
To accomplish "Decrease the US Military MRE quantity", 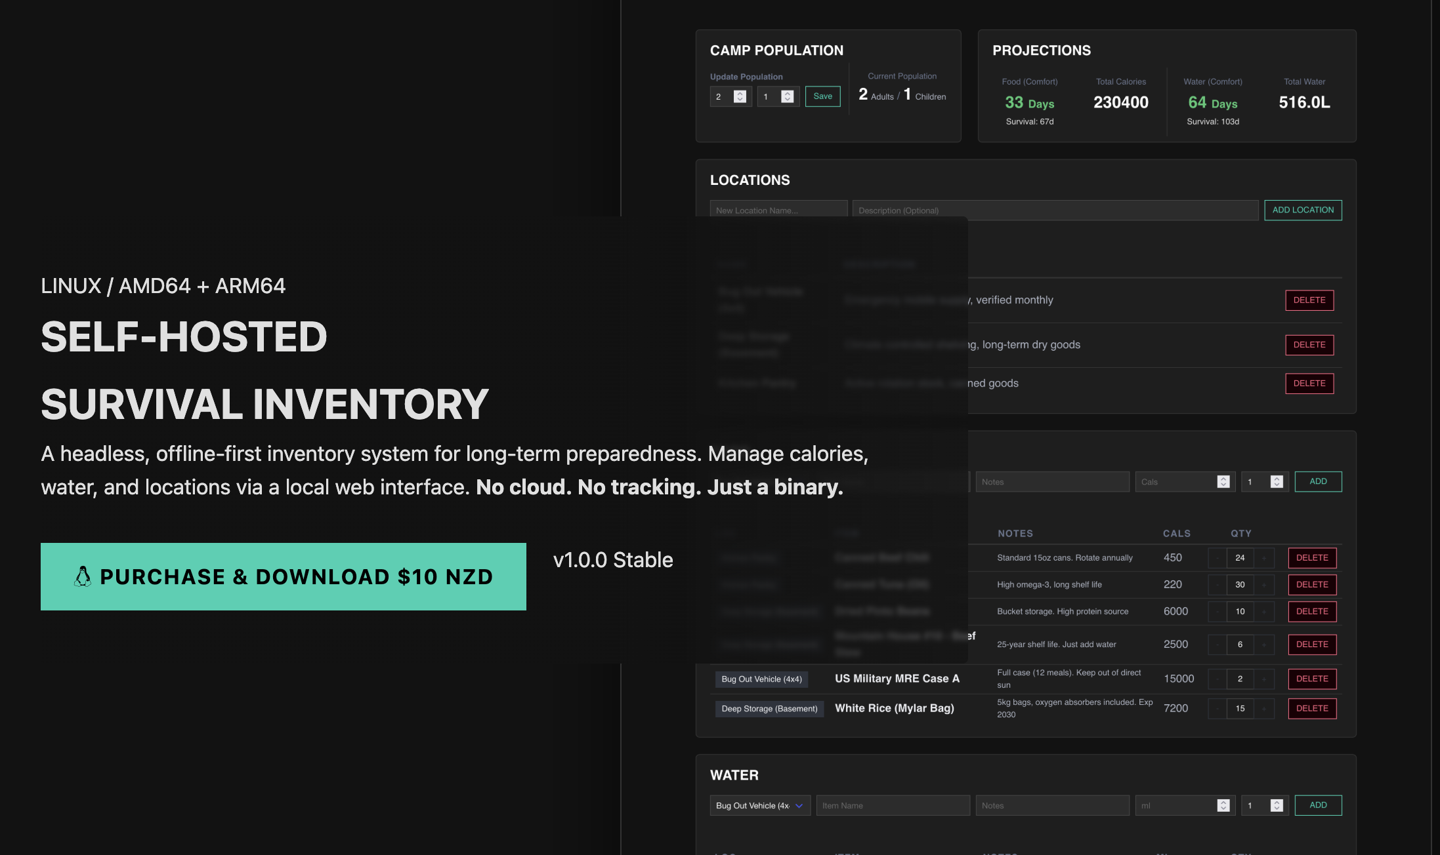I will pos(1217,679).
